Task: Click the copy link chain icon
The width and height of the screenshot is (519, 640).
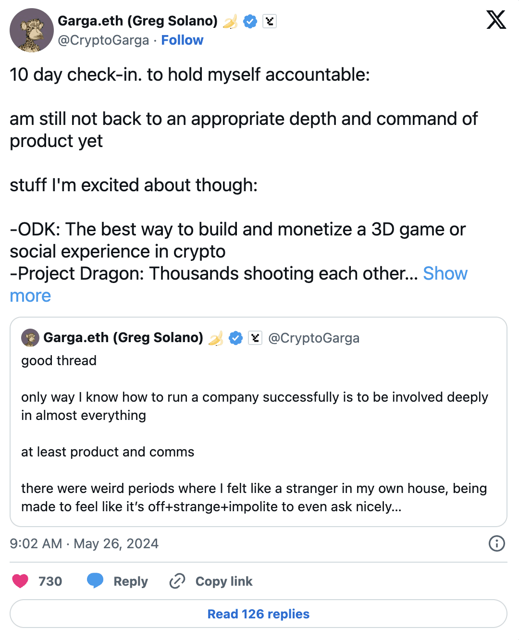Action: [x=177, y=581]
